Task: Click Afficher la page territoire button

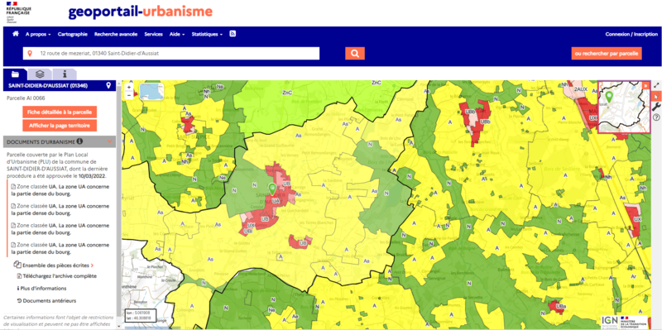Action: [x=60, y=126]
